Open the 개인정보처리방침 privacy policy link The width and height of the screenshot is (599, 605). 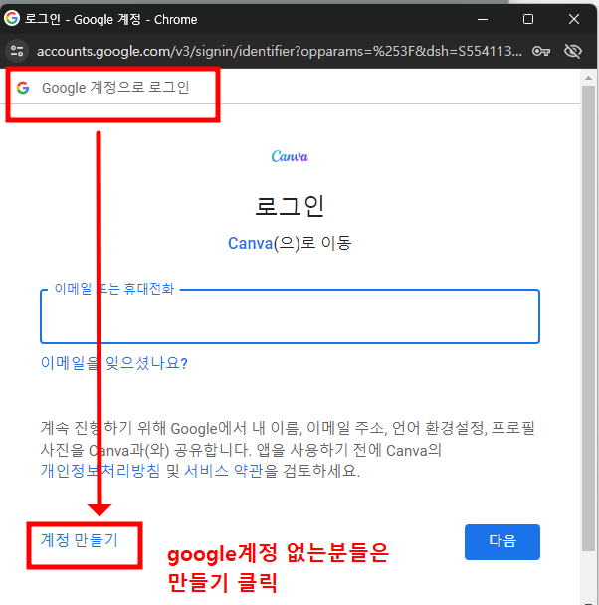[100, 471]
